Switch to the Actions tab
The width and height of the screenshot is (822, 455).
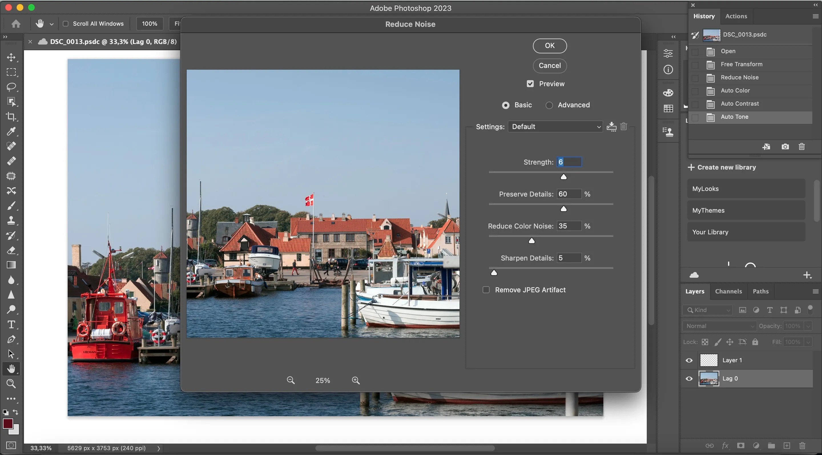pyautogui.click(x=736, y=16)
